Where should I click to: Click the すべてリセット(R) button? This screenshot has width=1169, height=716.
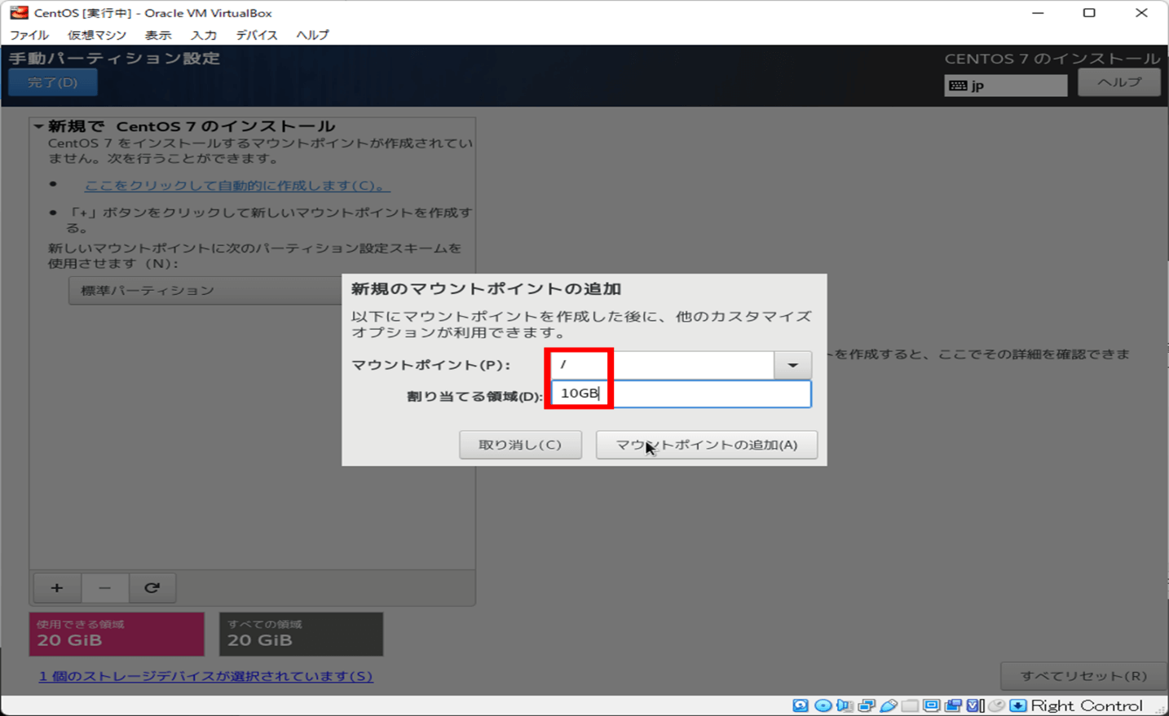pyautogui.click(x=1083, y=676)
